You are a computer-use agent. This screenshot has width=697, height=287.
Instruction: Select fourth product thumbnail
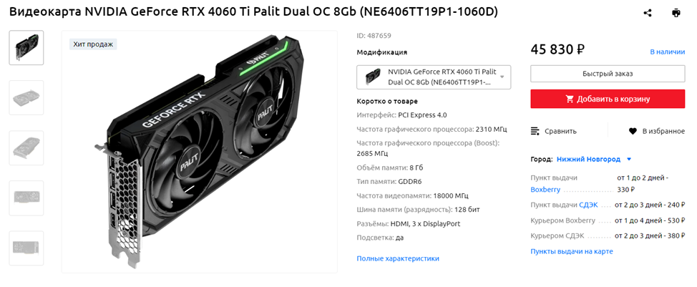26,198
